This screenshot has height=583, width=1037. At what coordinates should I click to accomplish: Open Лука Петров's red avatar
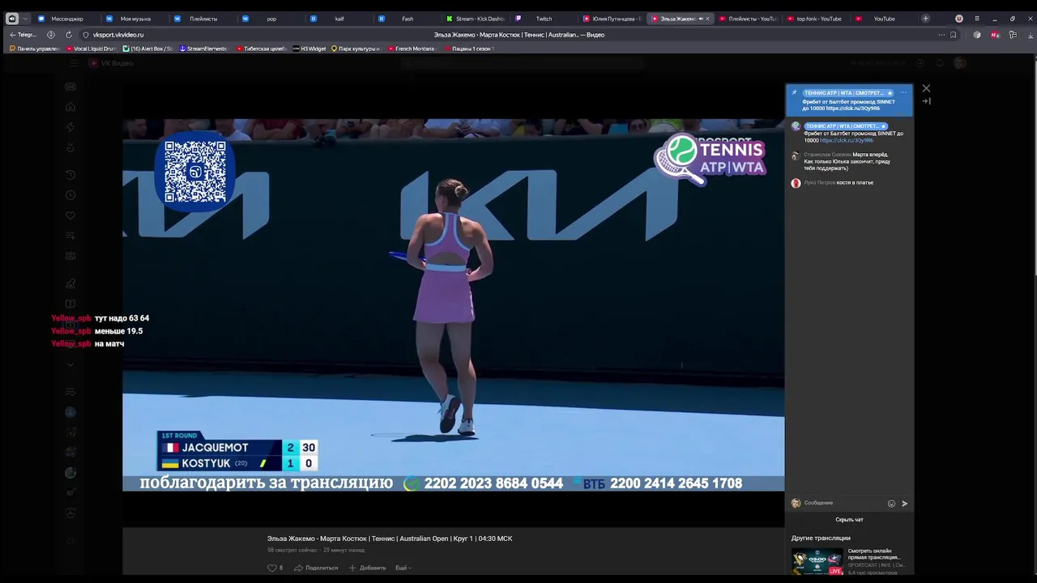tap(796, 183)
